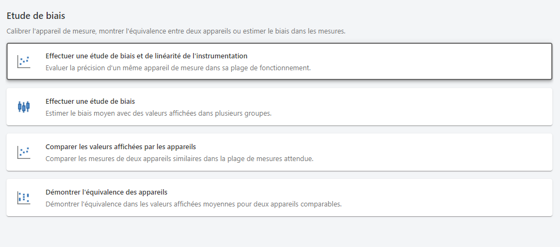Click empty right side of the bias and linearity card
The image size is (560, 247).
[x=460, y=61]
